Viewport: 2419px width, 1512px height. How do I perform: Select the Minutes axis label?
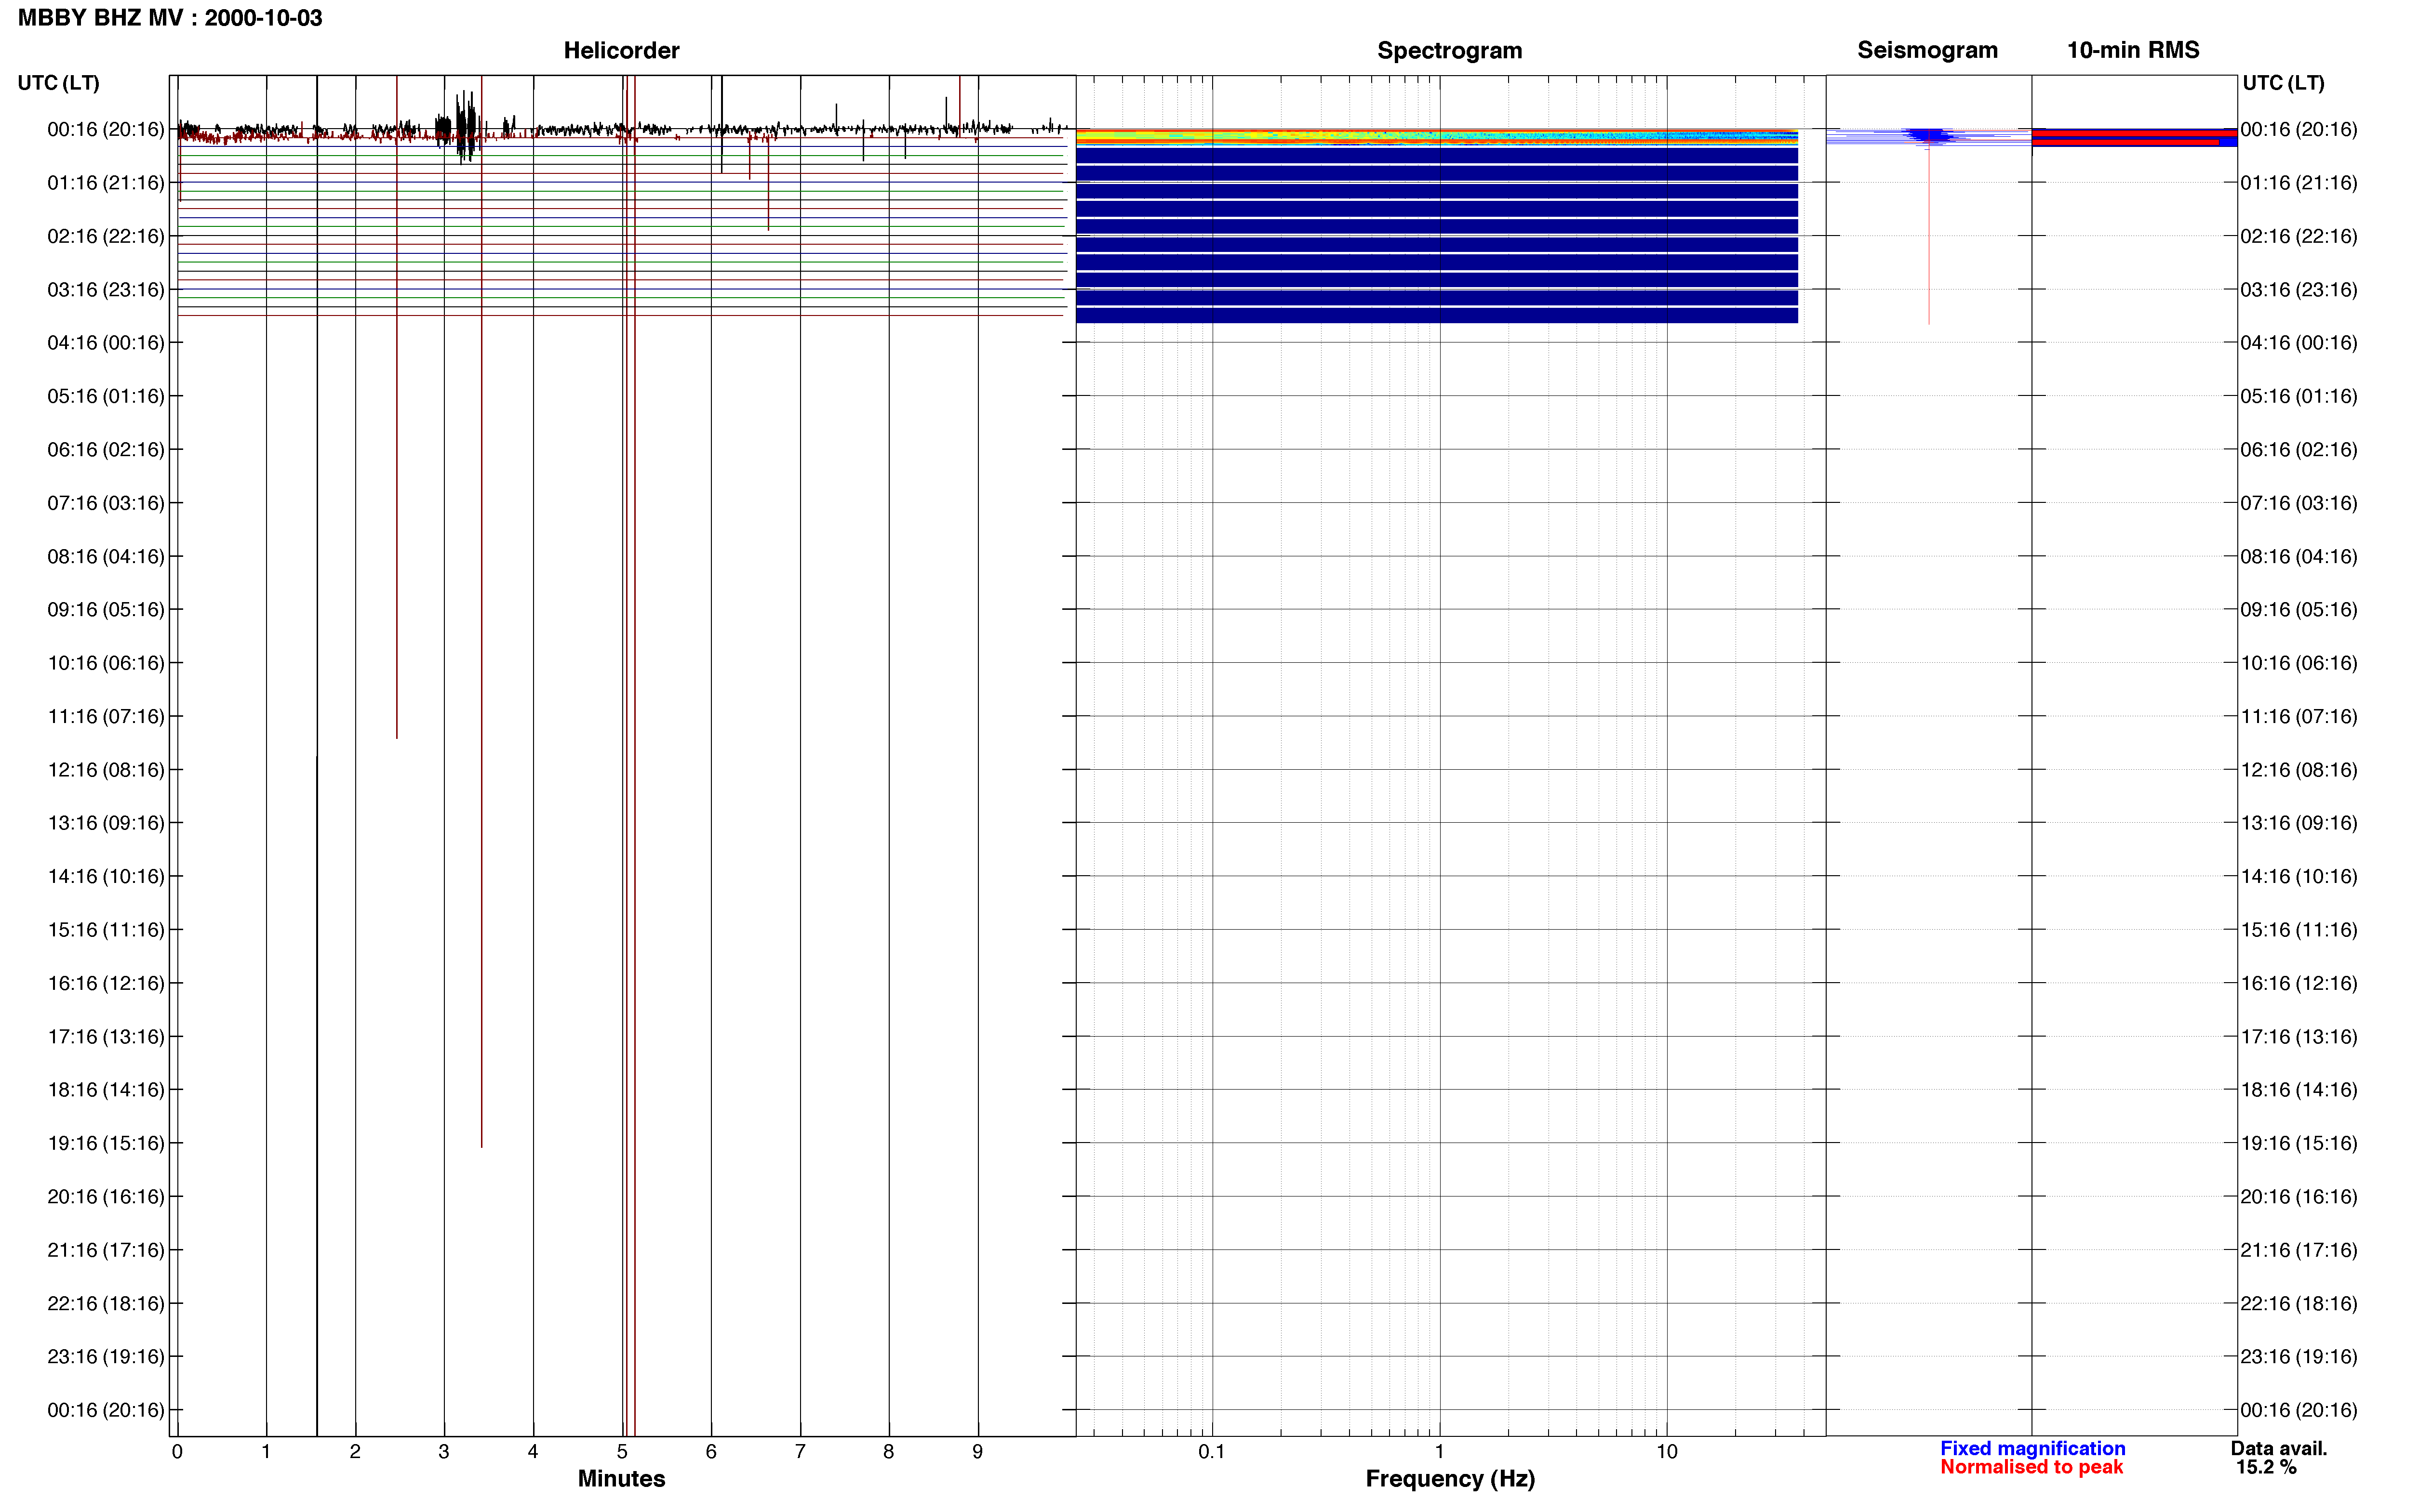[621, 1478]
